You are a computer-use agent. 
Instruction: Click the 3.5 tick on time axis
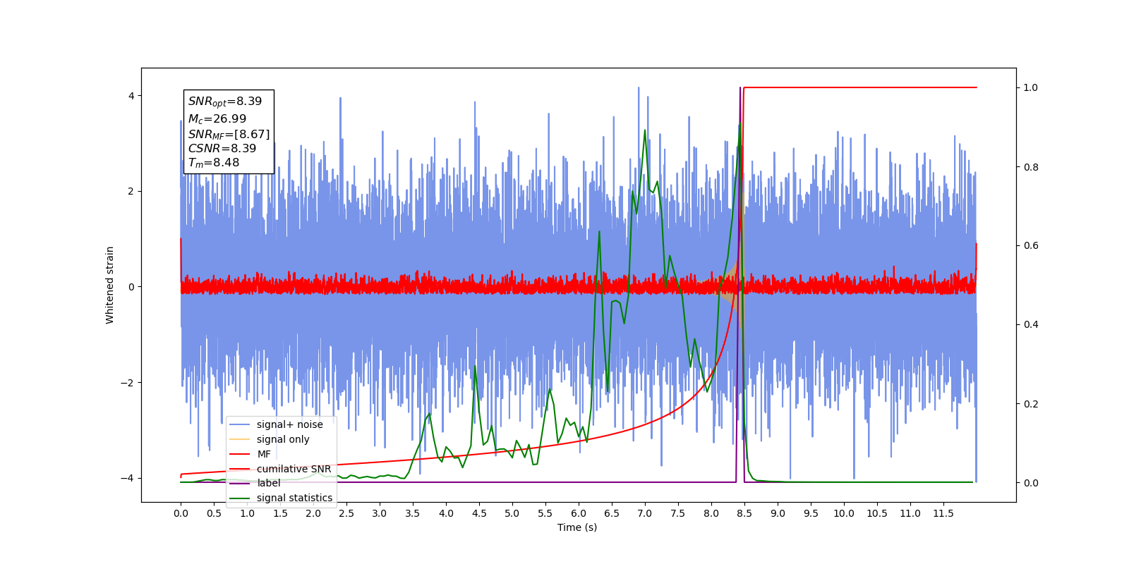tap(413, 513)
